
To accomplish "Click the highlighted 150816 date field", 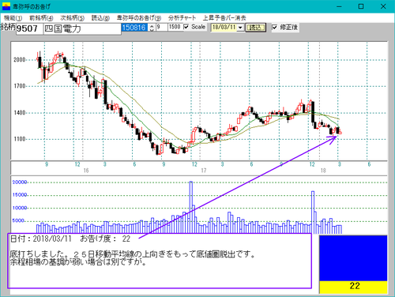I will (134, 28).
